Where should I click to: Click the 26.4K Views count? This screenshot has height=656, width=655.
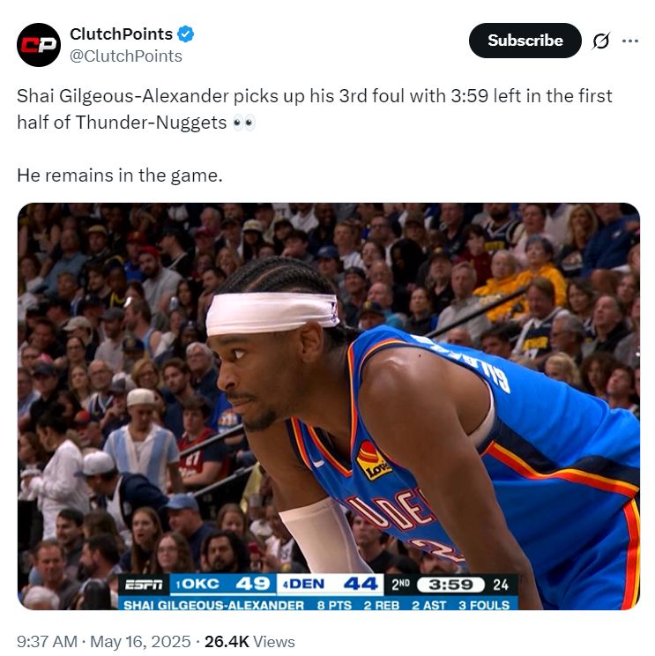click(249, 641)
